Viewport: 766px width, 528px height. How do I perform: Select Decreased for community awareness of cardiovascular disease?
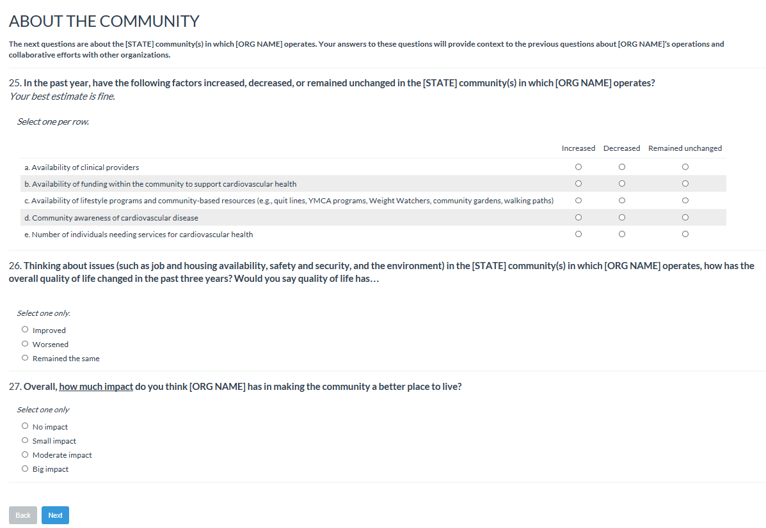pos(621,217)
